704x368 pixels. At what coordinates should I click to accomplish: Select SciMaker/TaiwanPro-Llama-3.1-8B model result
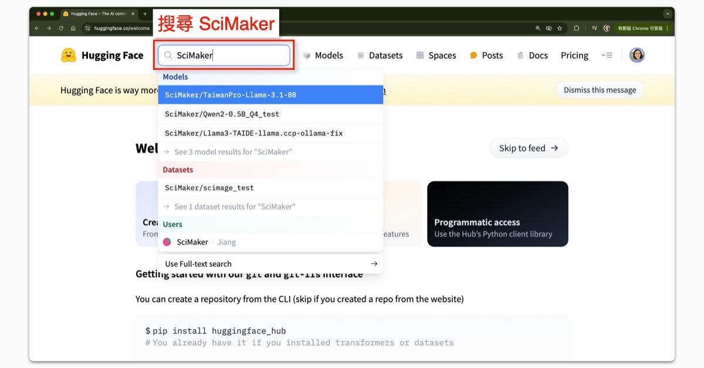(270, 95)
